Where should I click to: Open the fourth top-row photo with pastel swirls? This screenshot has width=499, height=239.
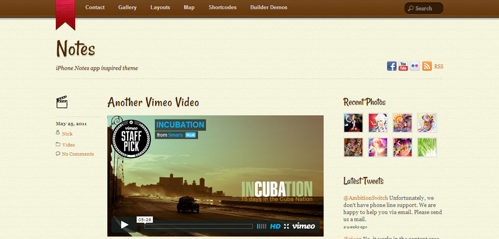coord(427,123)
